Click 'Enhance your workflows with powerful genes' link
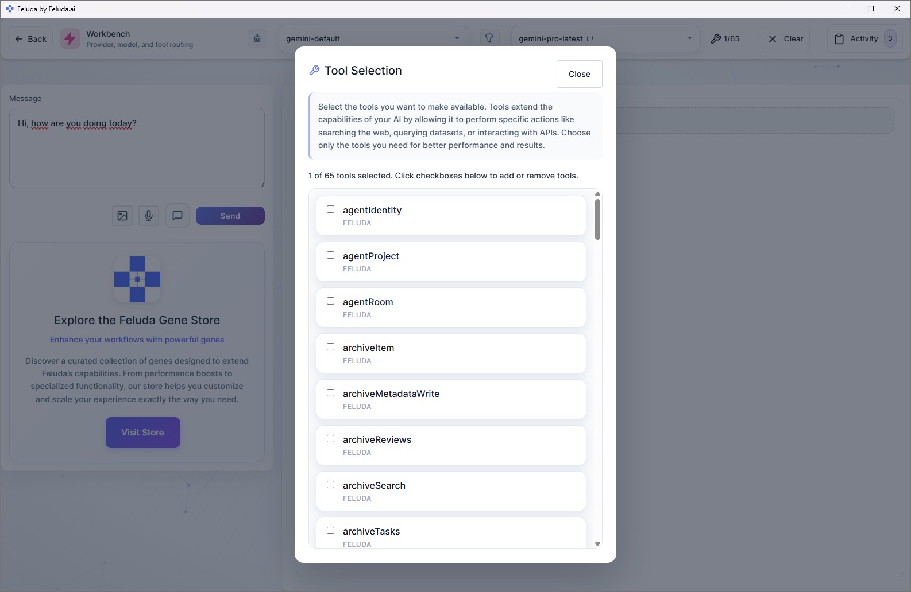Image resolution: width=911 pixels, height=592 pixels. tap(137, 340)
